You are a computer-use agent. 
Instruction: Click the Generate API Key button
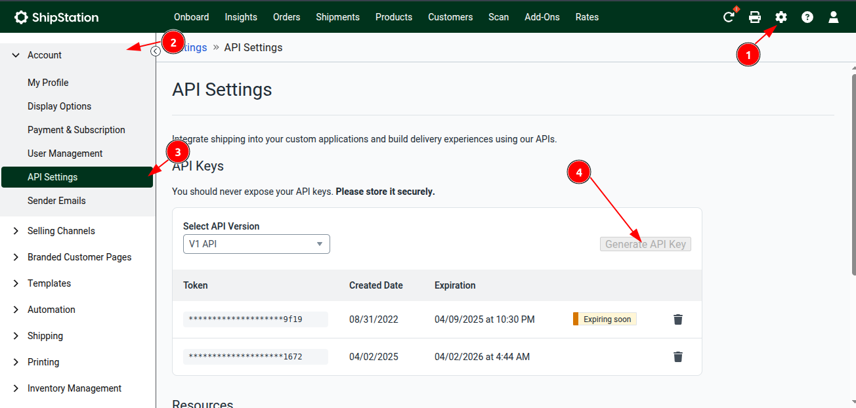pos(645,244)
